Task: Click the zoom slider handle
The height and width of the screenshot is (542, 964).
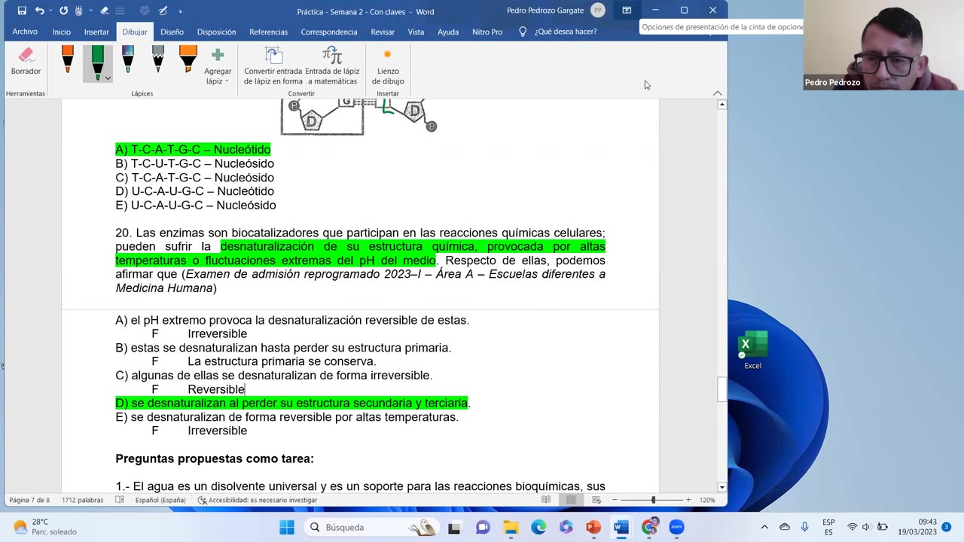Action: point(653,500)
